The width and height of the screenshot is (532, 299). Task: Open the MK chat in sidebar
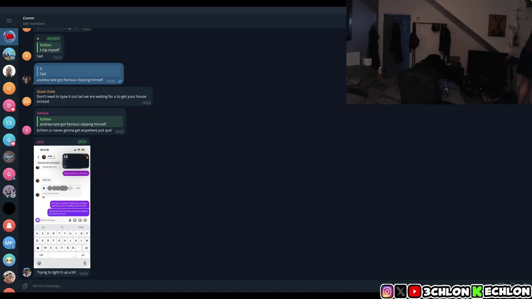9,243
